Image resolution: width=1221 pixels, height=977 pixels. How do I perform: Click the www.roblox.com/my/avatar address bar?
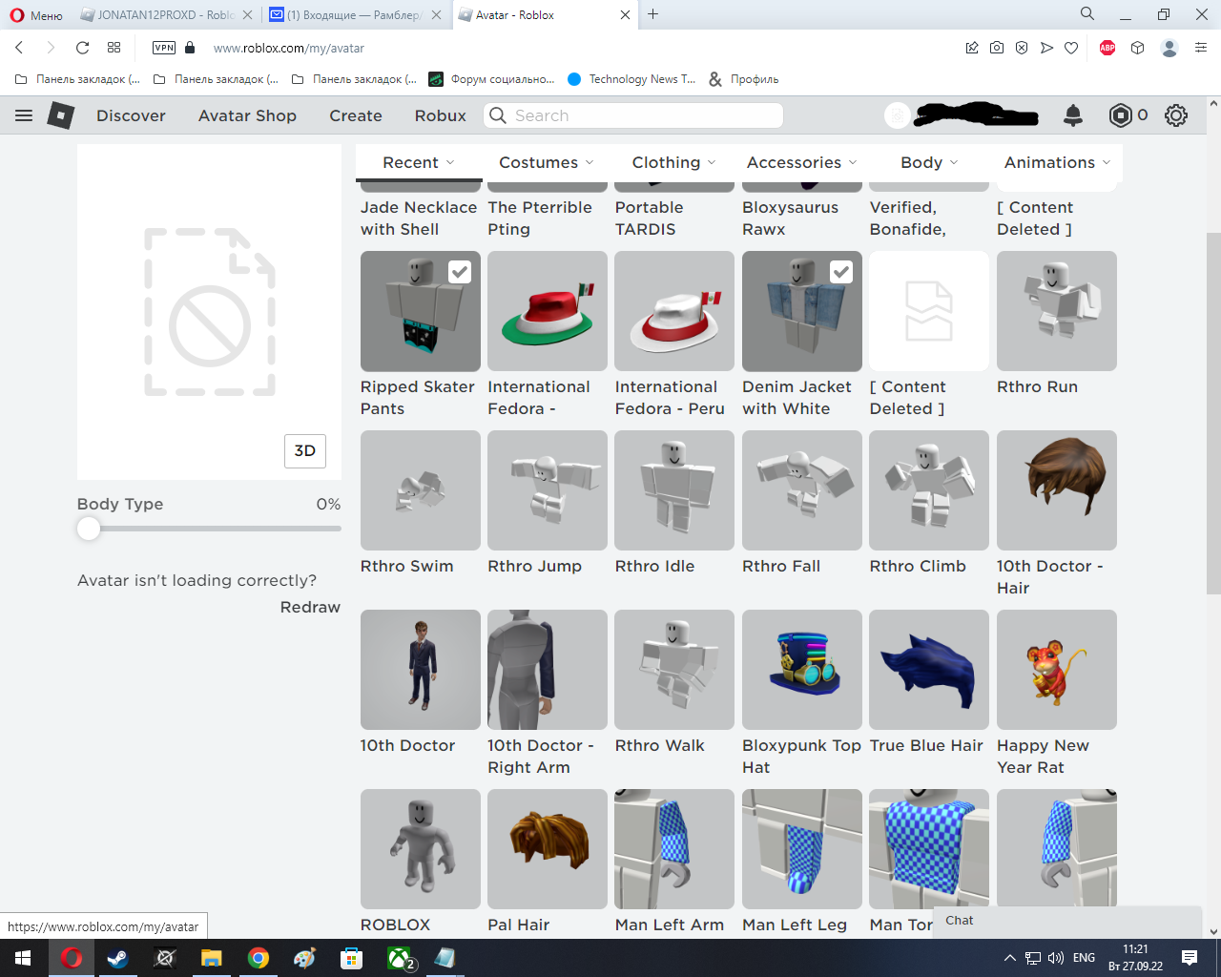289,48
